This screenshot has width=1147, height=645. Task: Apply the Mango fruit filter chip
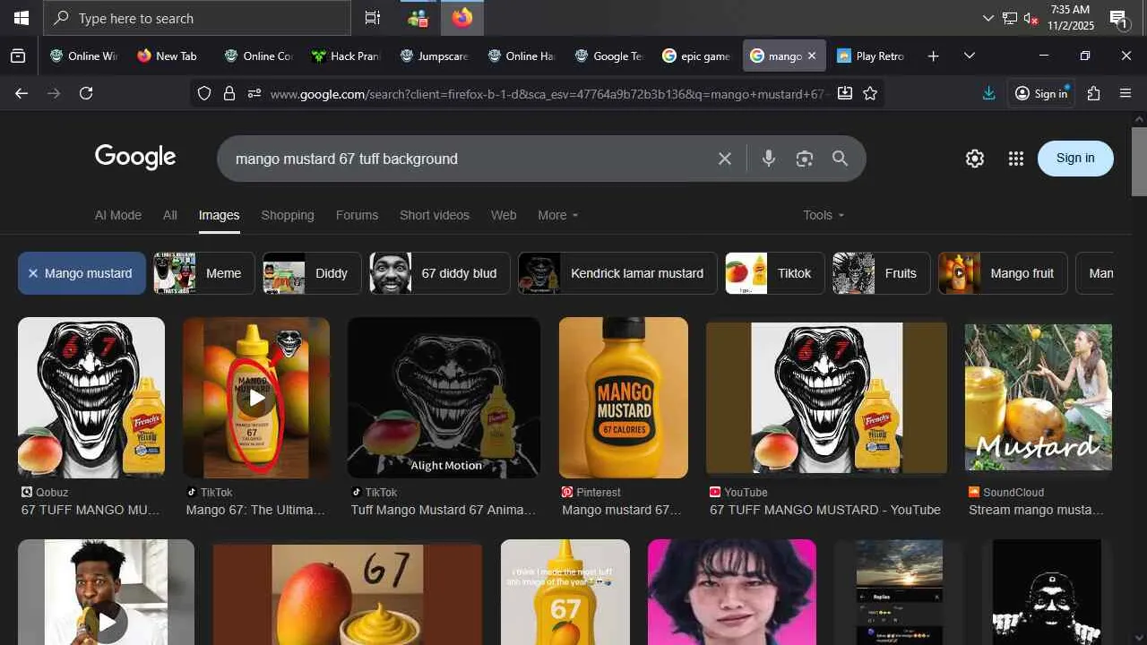tap(1003, 273)
